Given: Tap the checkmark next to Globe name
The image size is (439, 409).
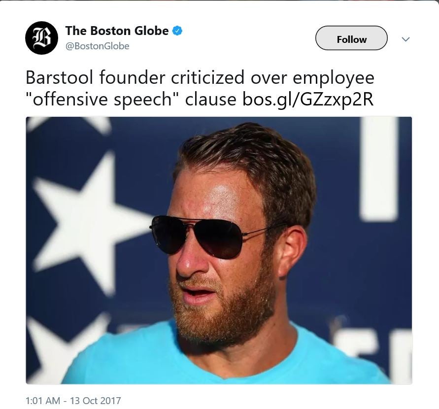Looking at the screenshot, I should [x=177, y=31].
